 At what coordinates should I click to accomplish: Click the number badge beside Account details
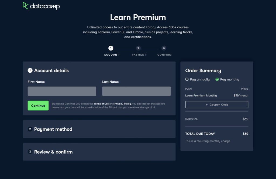click(30, 70)
